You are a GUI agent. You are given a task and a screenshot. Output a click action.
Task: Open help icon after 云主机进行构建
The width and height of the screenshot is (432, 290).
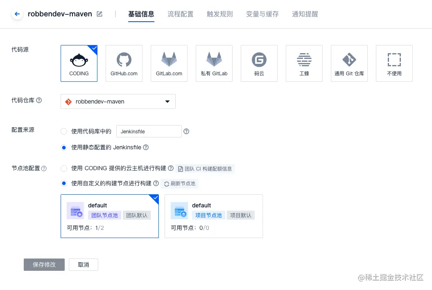click(x=171, y=168)
